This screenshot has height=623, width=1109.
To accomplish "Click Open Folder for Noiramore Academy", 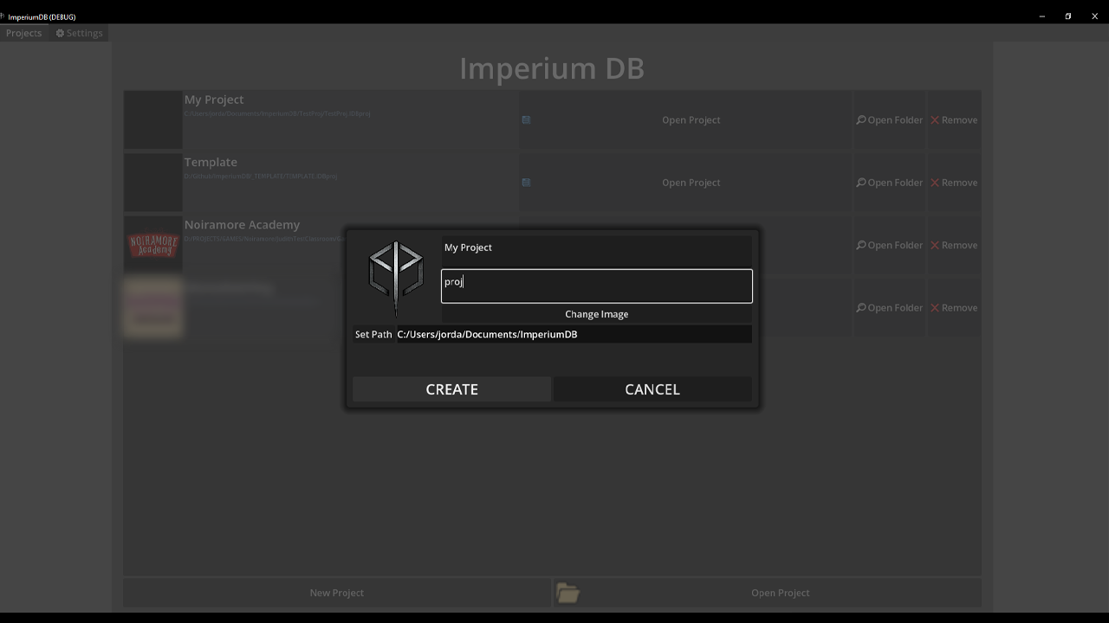I will (890, 245).
